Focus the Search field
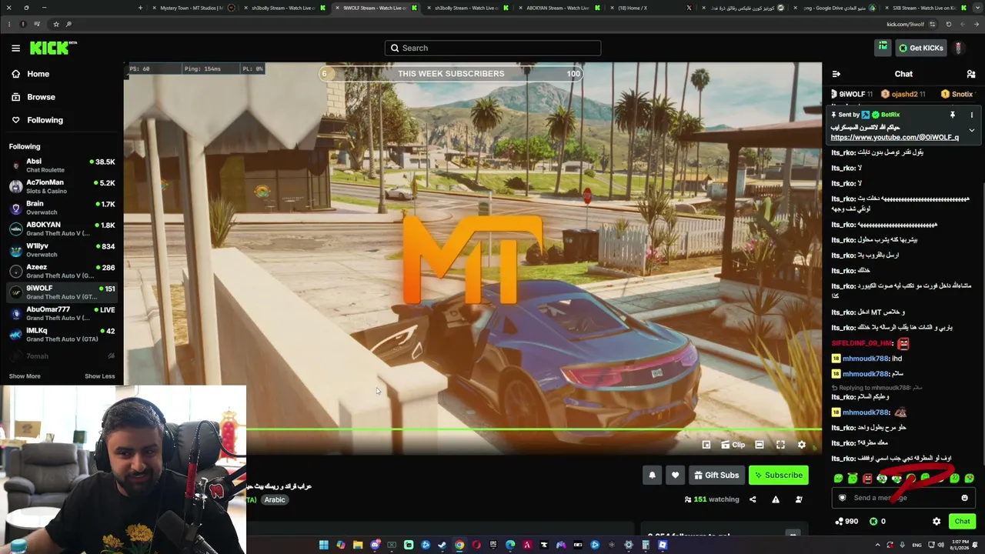This screenshot has width=985, height=554. [492, 48]
